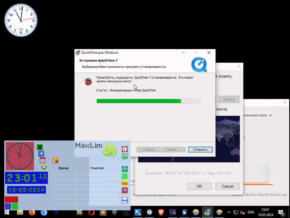Click the MaxLim blue right arrow icon
This screenshot has width=290, height=218.
(125, 190)
